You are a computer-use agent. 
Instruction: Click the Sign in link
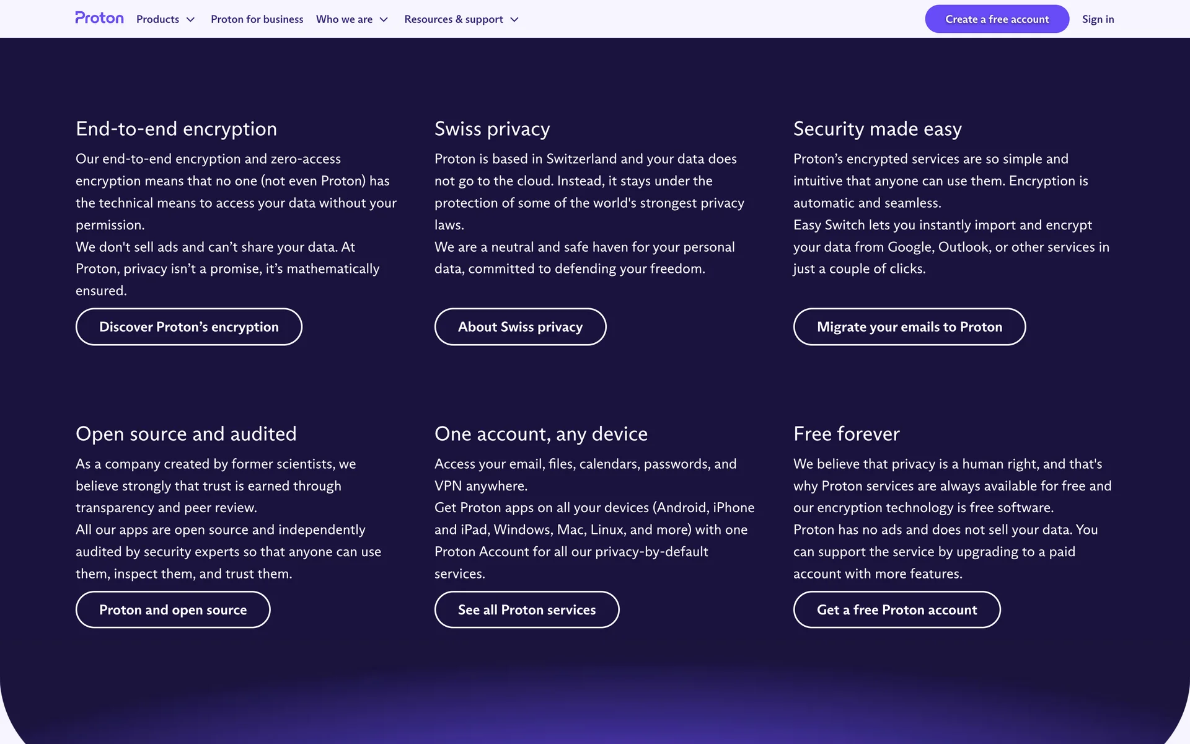(1098, 19)
